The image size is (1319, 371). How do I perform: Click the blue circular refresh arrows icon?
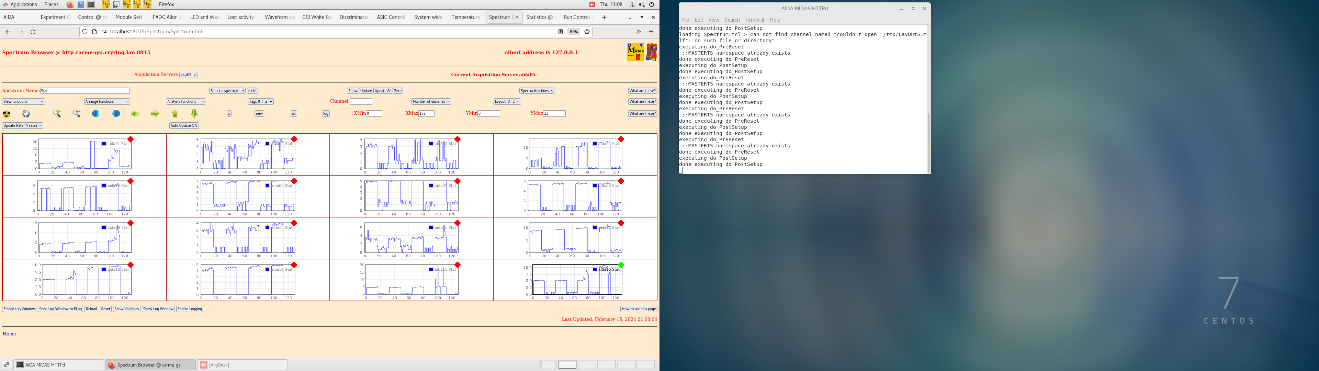point(26,114)
